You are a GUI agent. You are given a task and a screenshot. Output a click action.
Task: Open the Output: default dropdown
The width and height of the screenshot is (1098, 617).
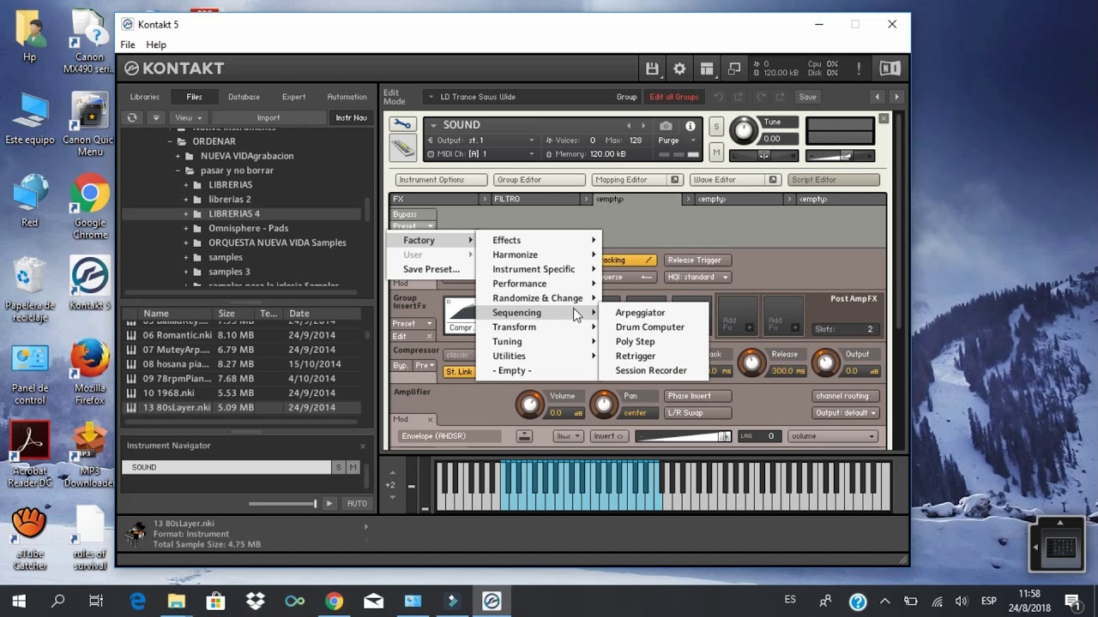(846, 412)
